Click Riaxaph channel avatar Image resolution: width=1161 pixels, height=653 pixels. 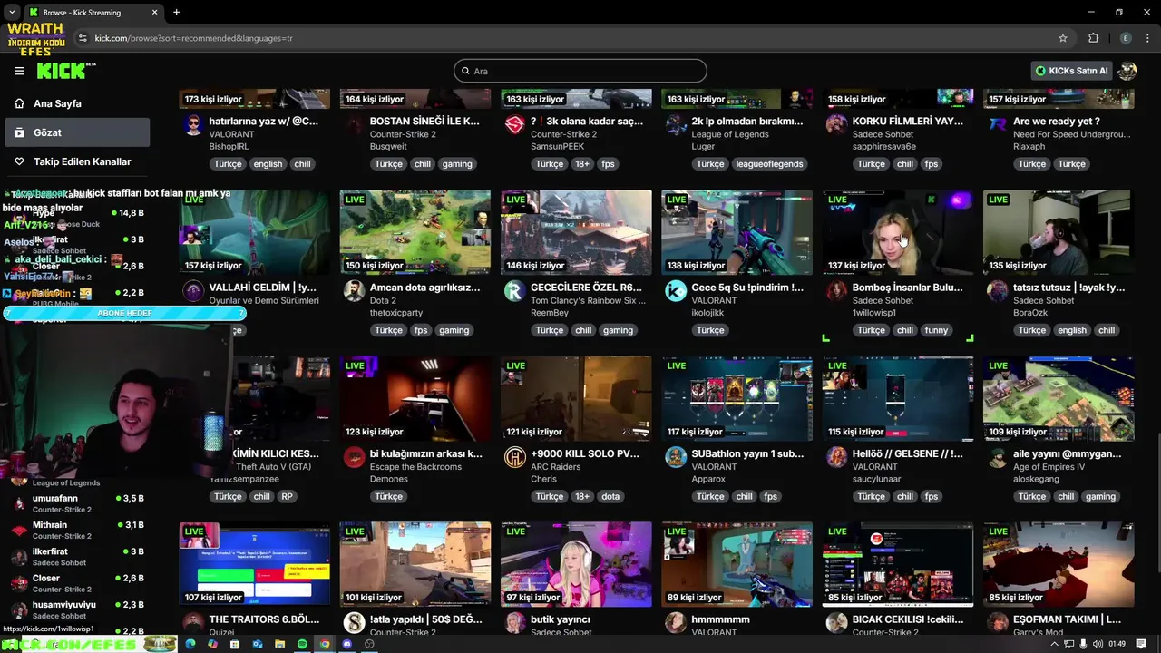998,124
